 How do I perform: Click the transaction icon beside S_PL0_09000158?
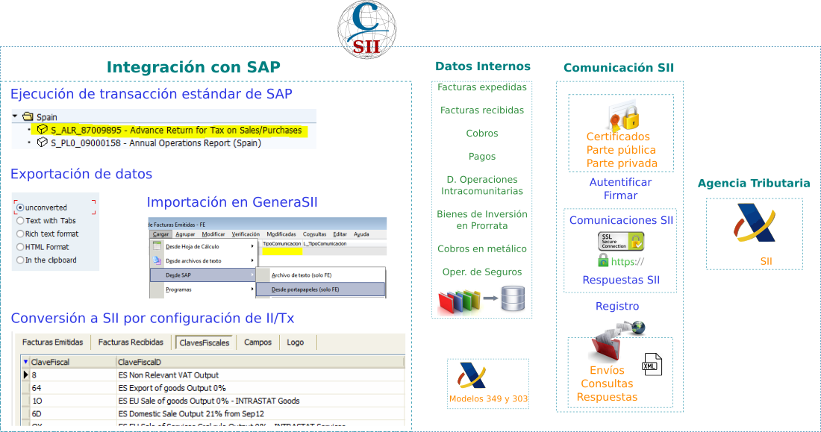(x=43, y=143)
